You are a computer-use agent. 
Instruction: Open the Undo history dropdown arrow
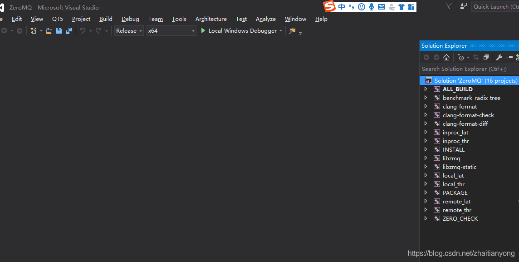coord(90,31)
